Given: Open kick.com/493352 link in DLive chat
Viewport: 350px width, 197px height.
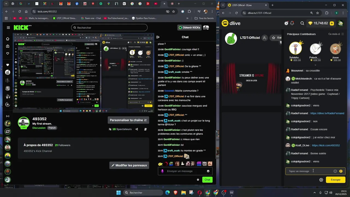Looking at the screenshot, I should pyautogui.click(x=326, y=146).
